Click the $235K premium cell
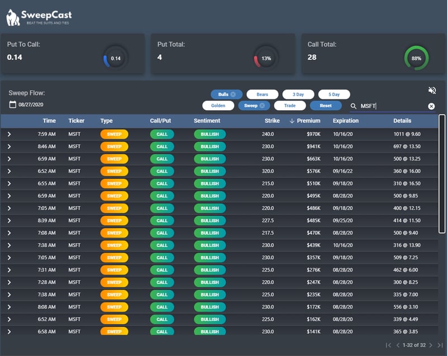The image size is (447, 356). (313, 295)
